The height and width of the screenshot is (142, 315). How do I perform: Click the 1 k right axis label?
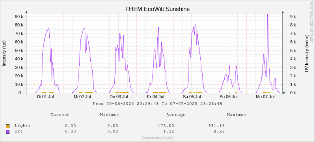(x=293, y=85)
